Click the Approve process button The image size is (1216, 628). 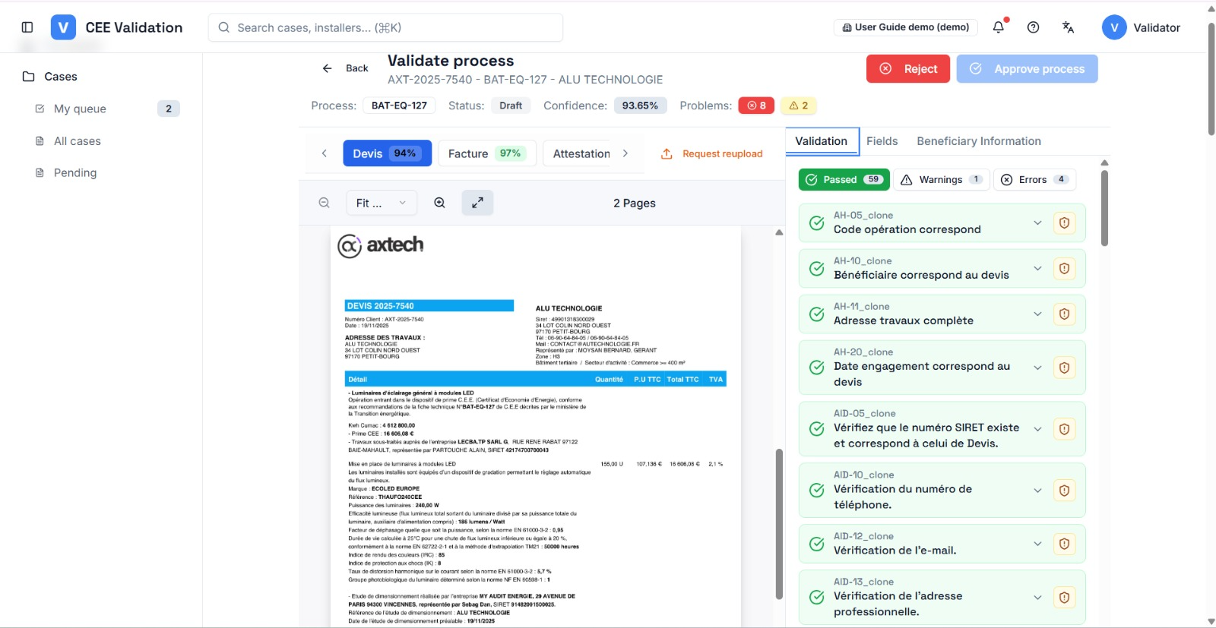click(x=1027, y=69)
